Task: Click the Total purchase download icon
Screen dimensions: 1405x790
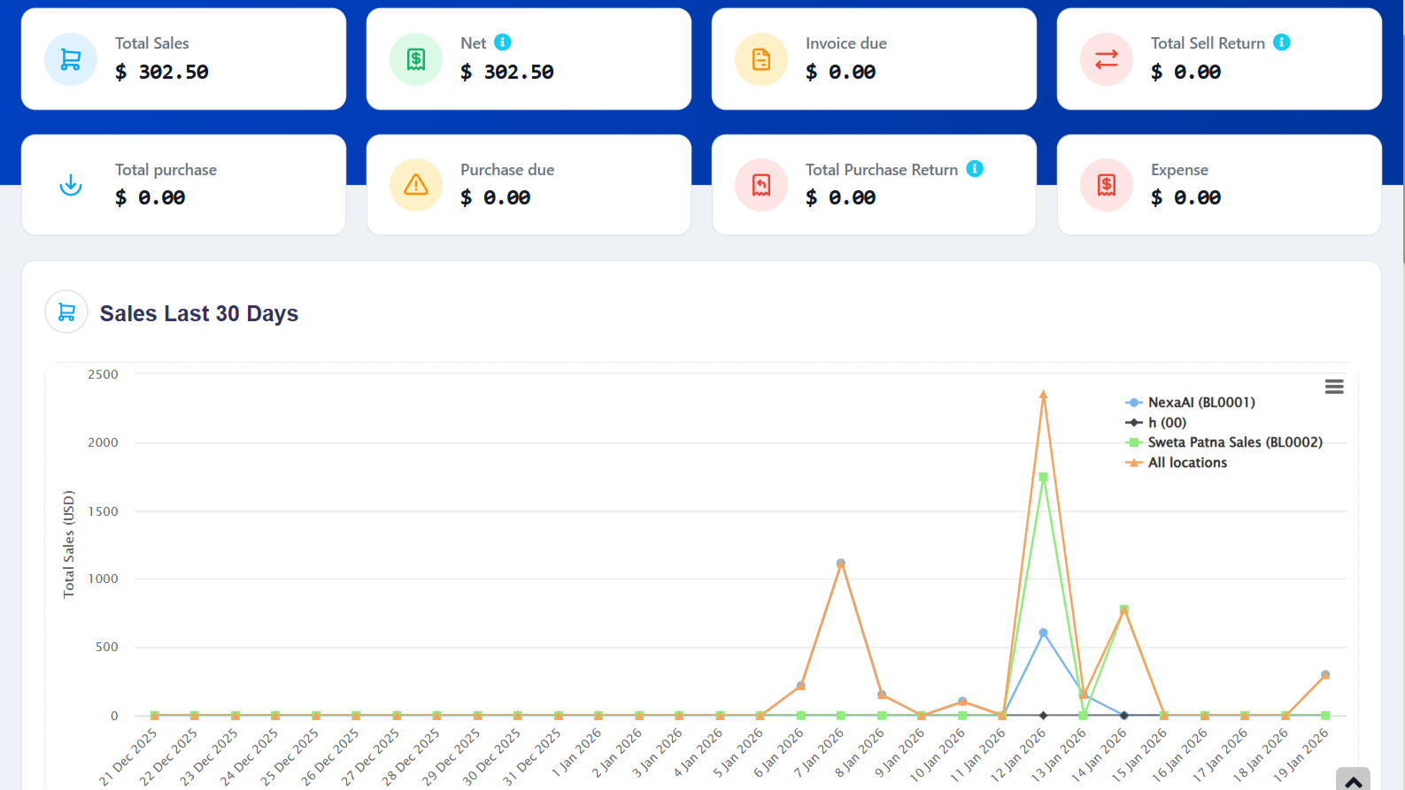Action: tap(71, 185)
